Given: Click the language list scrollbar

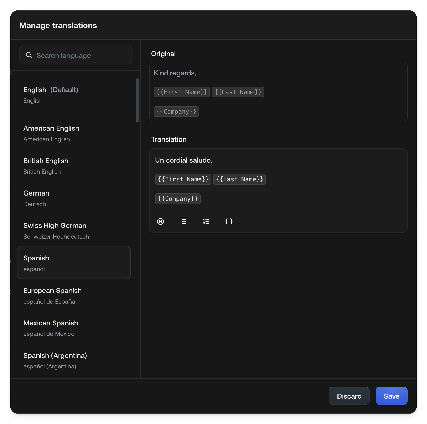Looking at the screenshot, I should click(x=137, y=100).
